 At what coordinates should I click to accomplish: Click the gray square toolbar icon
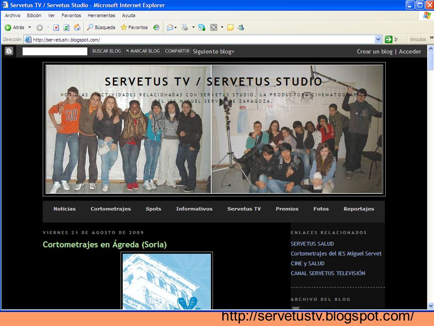click(214, 28)
